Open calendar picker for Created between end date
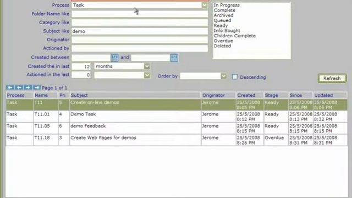 pos(174,57)
